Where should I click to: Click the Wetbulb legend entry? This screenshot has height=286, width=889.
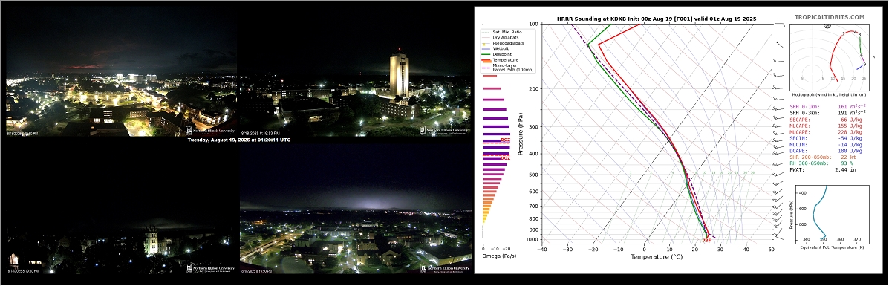500,49
